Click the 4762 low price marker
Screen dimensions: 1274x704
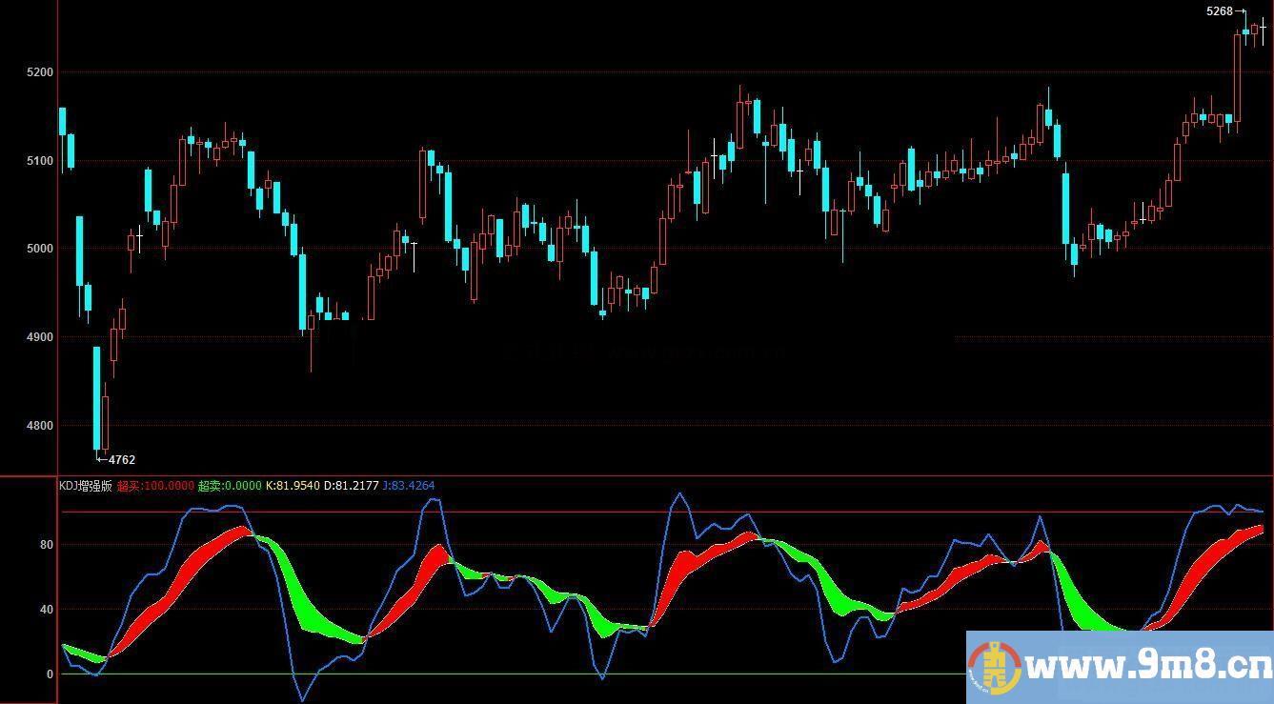point(121,460)
